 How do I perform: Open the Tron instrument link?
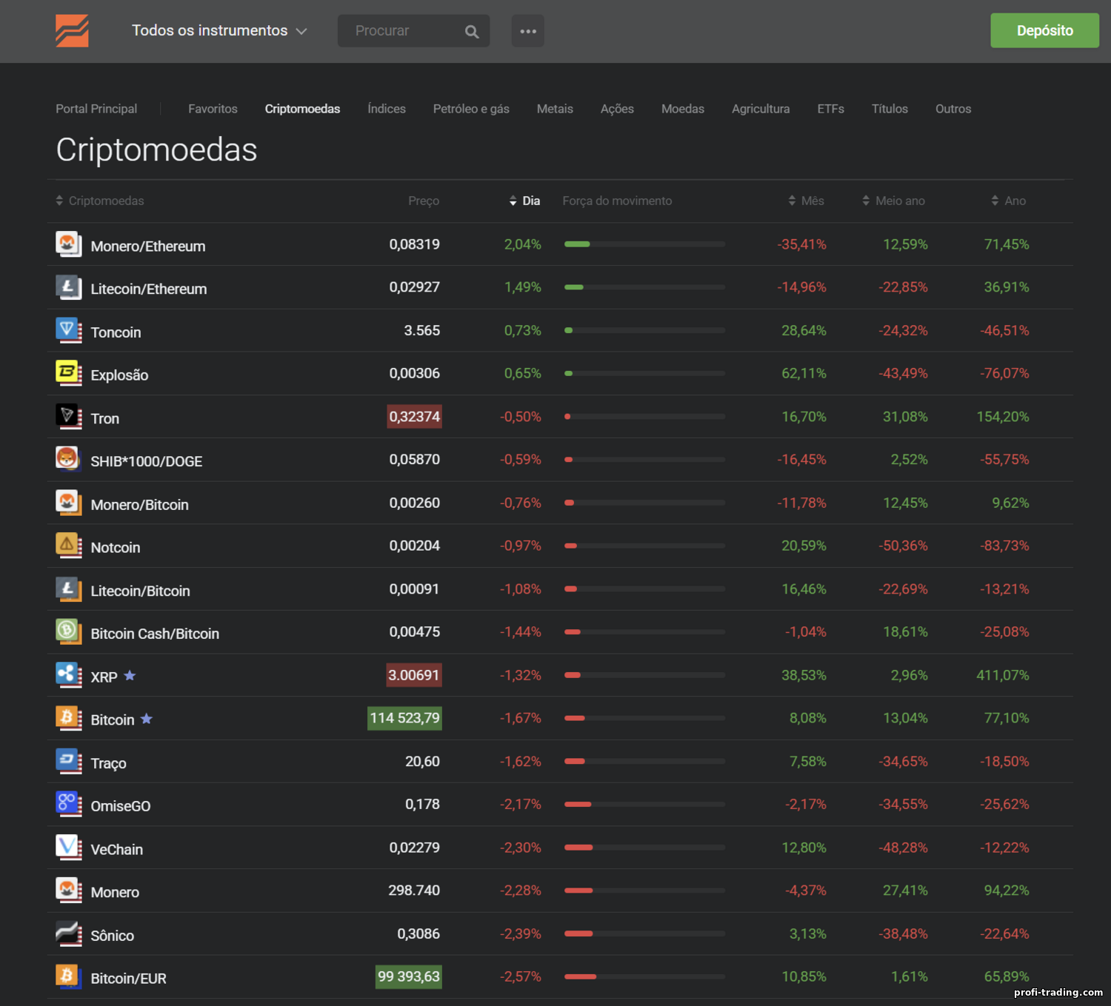click(x=104, y=418)
